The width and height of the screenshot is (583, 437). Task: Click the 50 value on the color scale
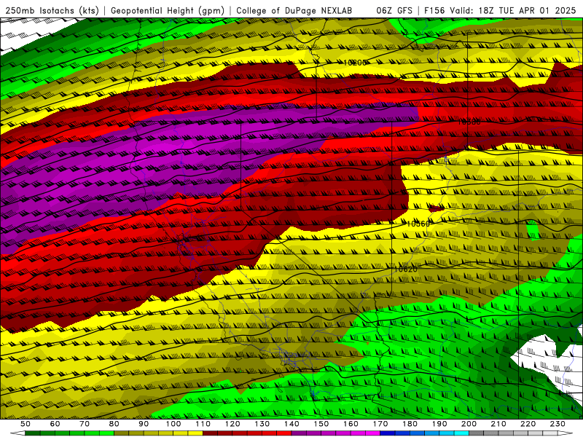coord(26,424)
